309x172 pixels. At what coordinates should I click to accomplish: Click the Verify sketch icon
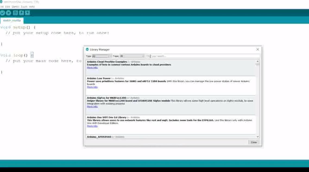click(2, 13)
